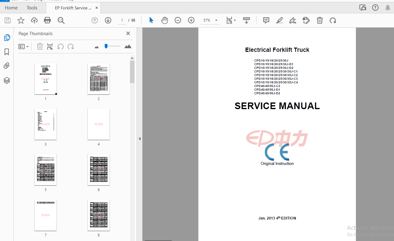Rotate the page clockwise in the toolbar
This screenshot has height=241, width=394.
click(x=333, y=20)
